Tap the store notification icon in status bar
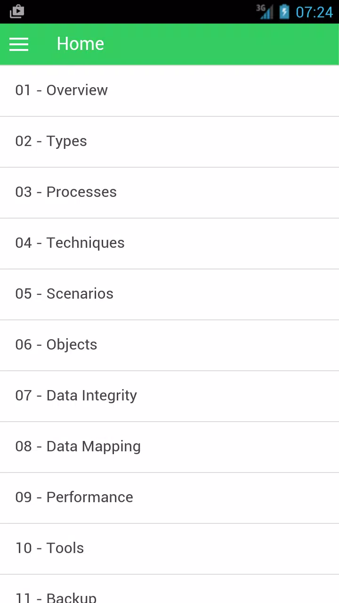 pos(16,11)
